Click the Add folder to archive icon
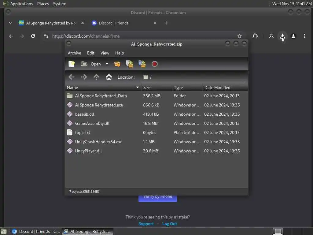Screen dimensions: 313x235 (142, 64)
